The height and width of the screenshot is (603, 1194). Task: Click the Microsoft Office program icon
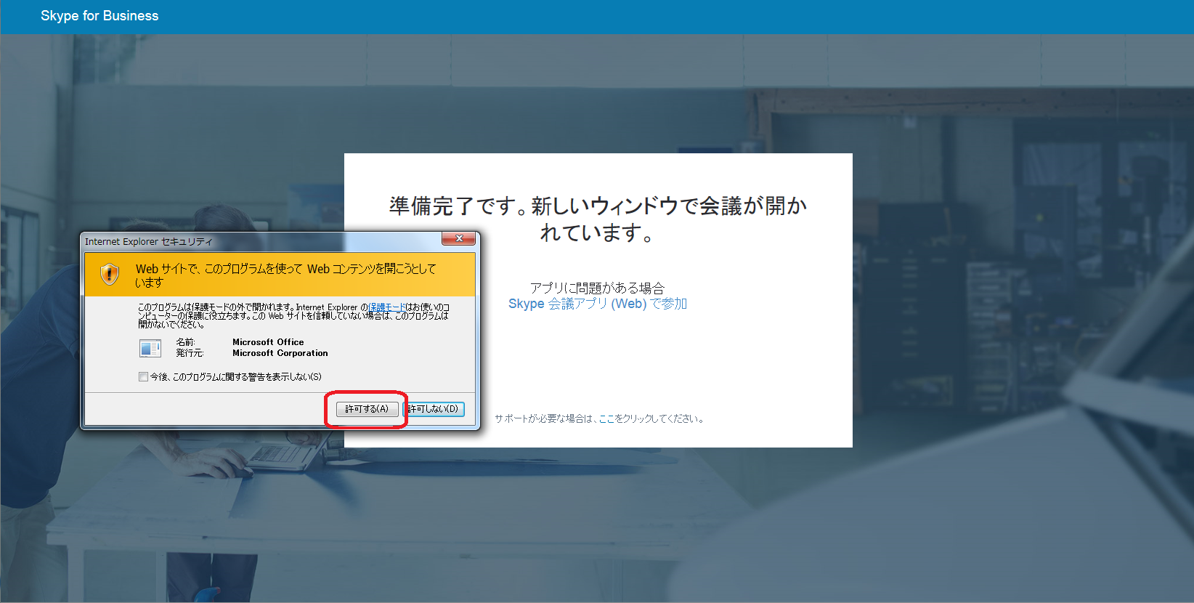[150, 348]
